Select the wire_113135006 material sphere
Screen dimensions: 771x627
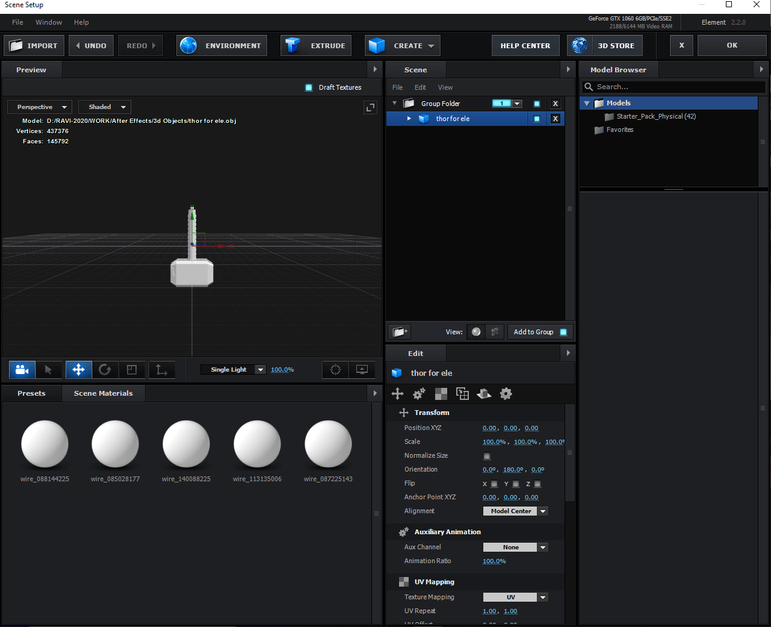click(257, 444)
